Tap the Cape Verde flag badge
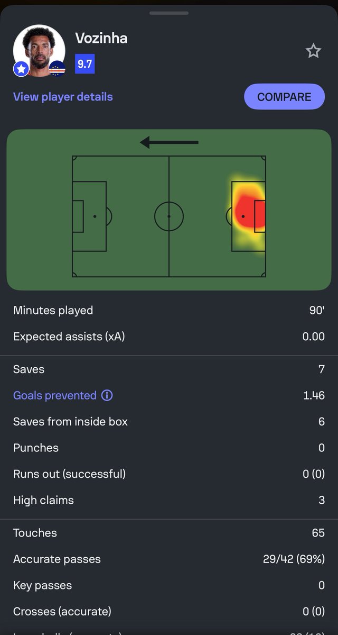The width and height of the screenshot is (338, 635). click(57, 69)
